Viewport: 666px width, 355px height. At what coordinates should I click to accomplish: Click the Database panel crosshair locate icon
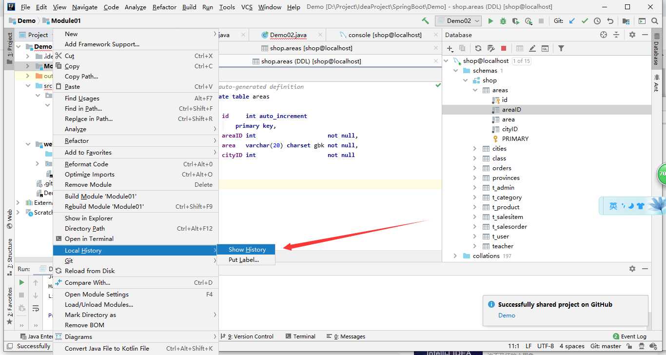(604, 35)
